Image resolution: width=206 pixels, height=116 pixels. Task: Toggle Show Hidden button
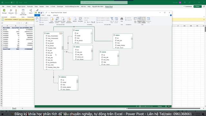[x=144, y=20]
